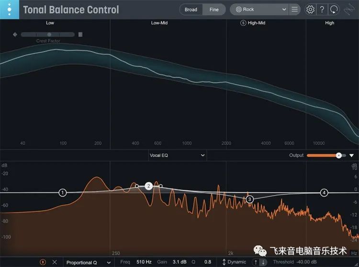Open the help question mark
This screenshot has height=267, width=359.
[322, 10]
